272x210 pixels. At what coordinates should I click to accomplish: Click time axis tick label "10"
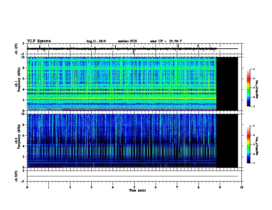click(241, 187)
